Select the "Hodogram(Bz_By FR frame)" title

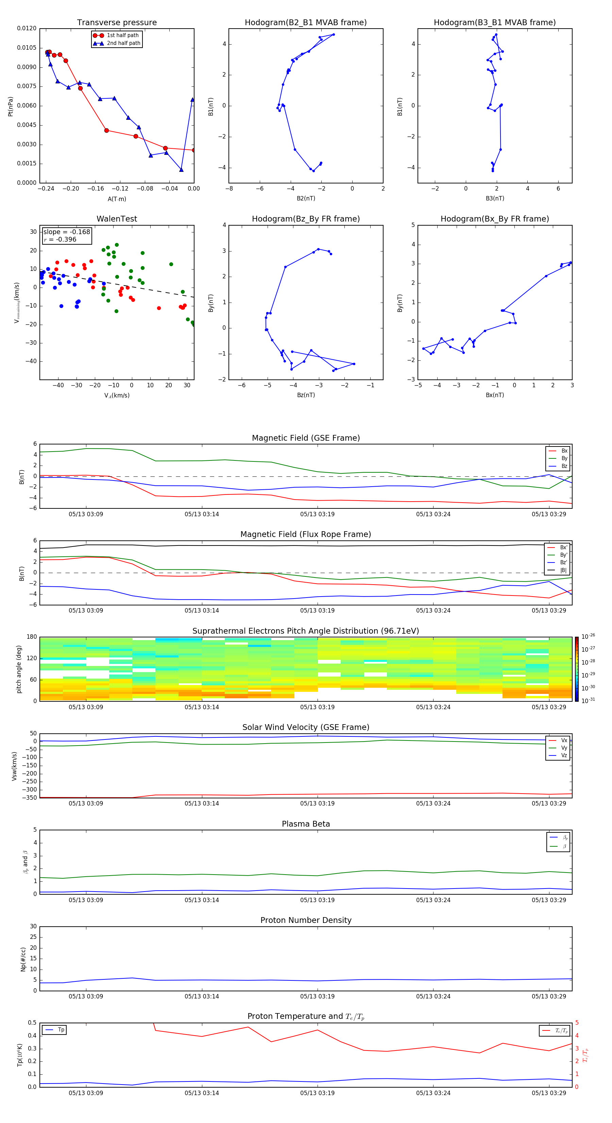coord(306,219)
